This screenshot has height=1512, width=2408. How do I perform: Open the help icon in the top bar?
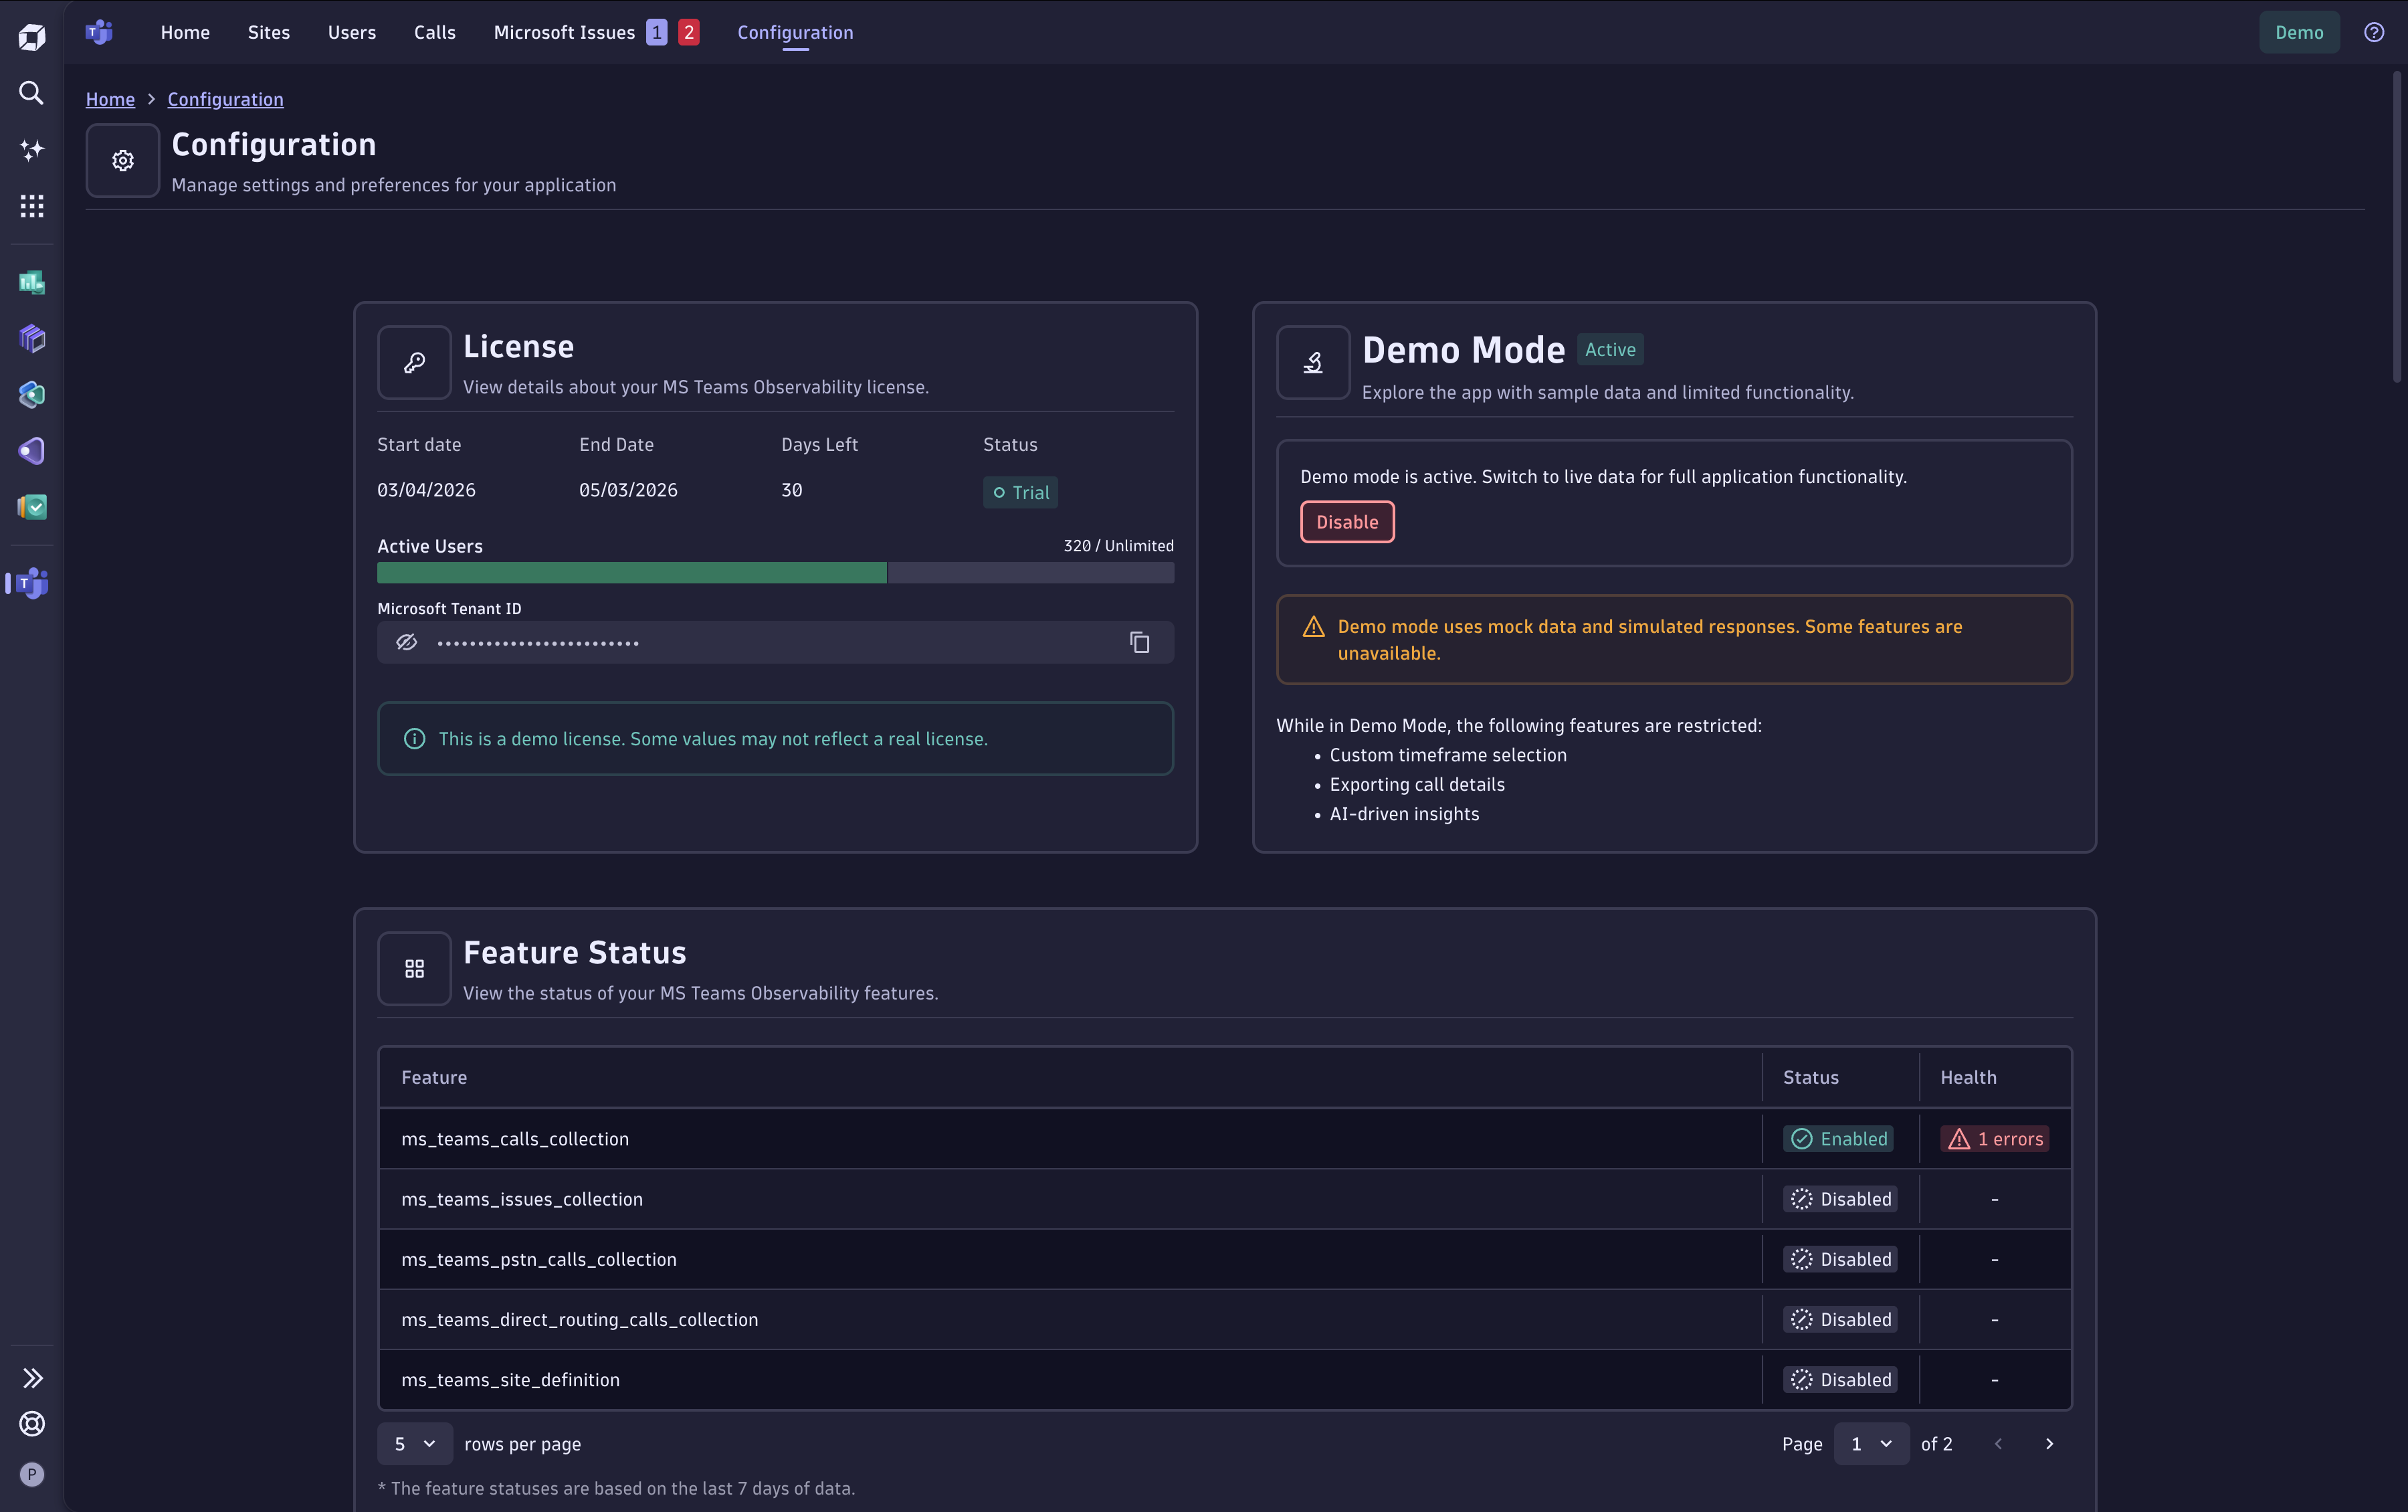pos(2375,32)
